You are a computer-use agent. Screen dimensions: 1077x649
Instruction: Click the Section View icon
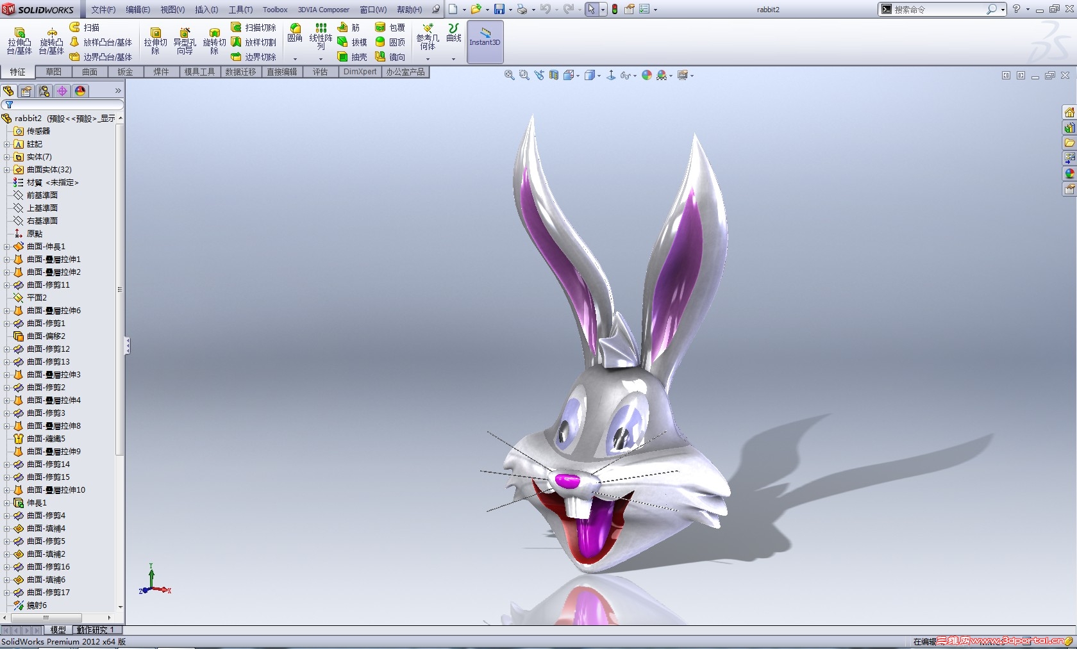pyautogui.click(x=554, y=75)
